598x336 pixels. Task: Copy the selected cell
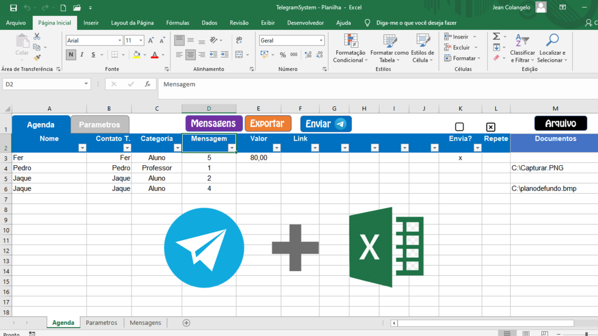pos(37,47)
